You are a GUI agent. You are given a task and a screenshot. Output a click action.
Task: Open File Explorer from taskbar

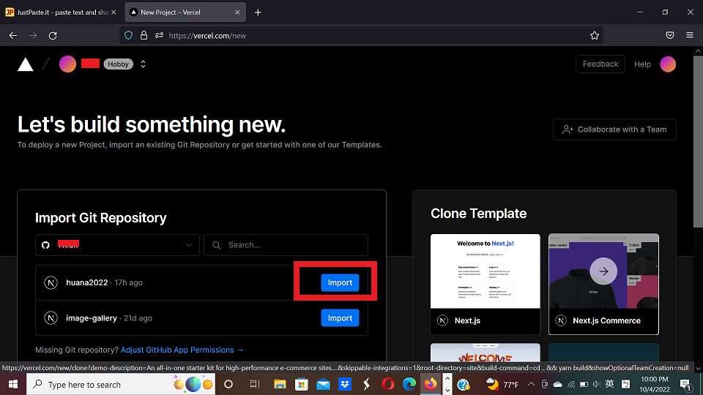point(280,384)
